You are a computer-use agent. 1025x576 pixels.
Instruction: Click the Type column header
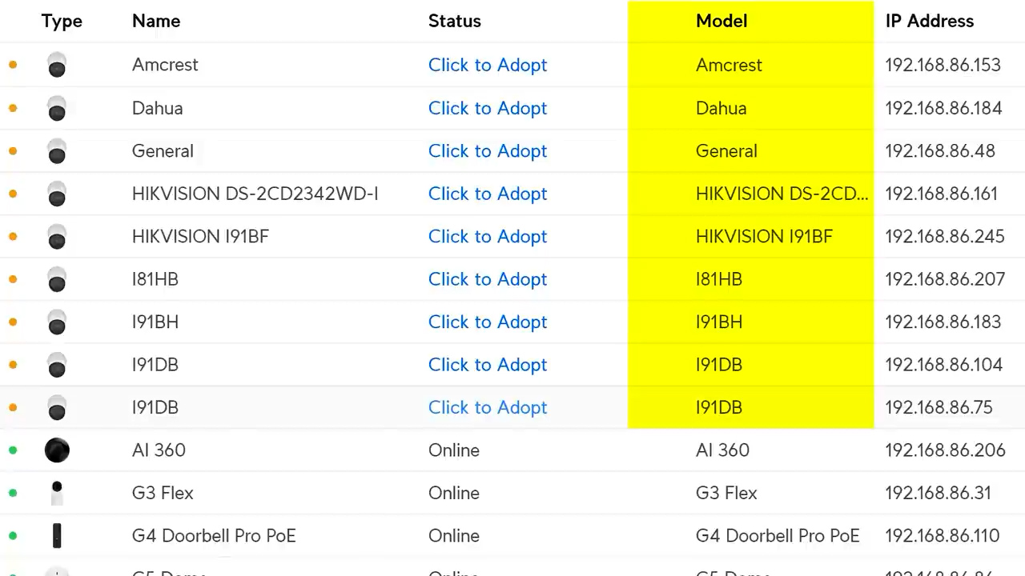point(62,21)
